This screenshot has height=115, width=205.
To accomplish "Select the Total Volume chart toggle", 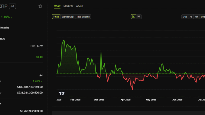I will (83, 17).
